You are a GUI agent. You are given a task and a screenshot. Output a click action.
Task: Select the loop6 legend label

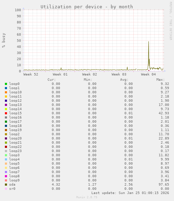point(14,168)
